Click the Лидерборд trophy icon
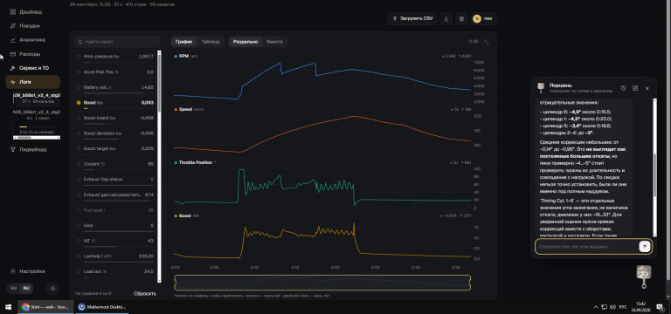 click(x=13, y=149)
